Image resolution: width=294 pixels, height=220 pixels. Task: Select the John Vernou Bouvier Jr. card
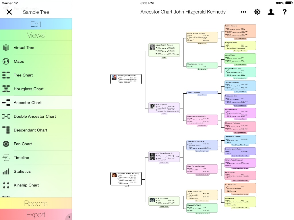tap(202, 145)
